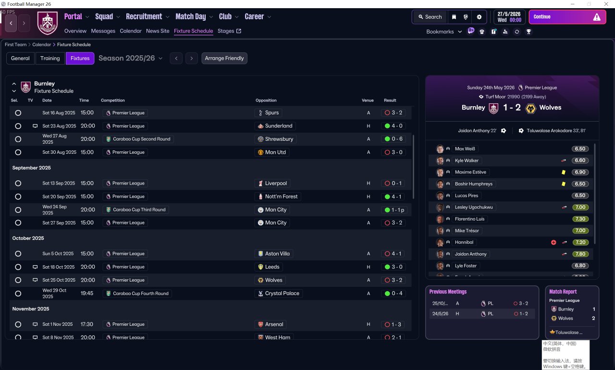Click the Continue button label
The image size is (615, 370).
click(542, 17)
